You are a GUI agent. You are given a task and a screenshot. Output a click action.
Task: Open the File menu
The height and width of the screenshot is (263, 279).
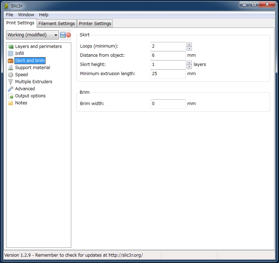tap(10, 14)
